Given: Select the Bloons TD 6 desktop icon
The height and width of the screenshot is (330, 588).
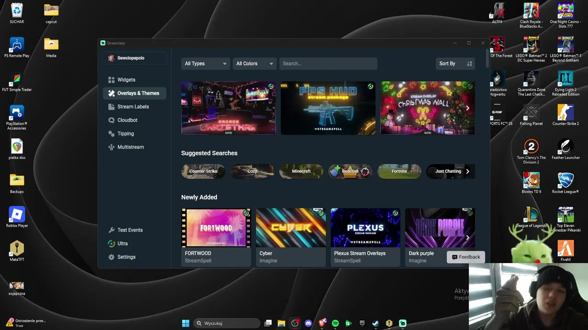Looking at the screenshot, I should click(x=531, y=183).
